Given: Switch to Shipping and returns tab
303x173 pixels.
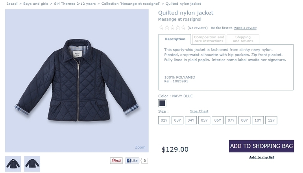Looking at the screenshot, I should click(x=243, y=39).
